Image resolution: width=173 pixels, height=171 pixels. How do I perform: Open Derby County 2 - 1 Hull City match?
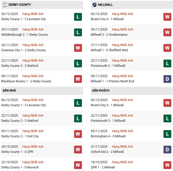[20, 136]
